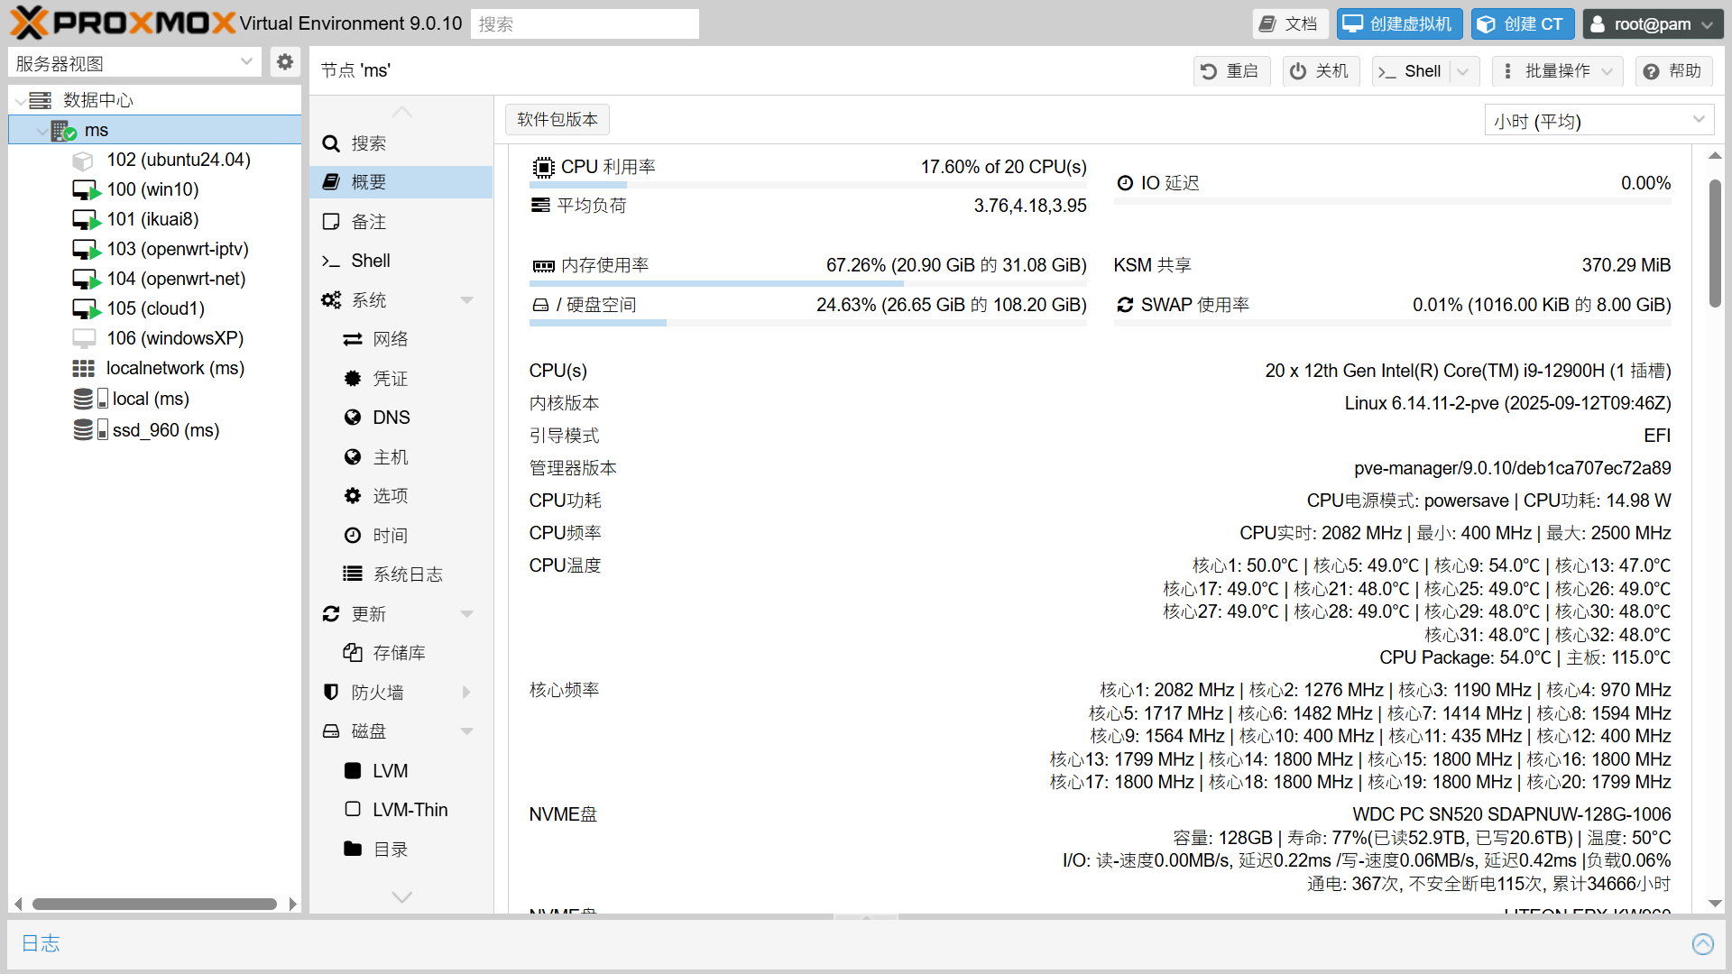Select the 100 (win10) virtual machine
The height and width of the screenshot is (974, 1732).
pyautogui.click(x=152, y=189)
